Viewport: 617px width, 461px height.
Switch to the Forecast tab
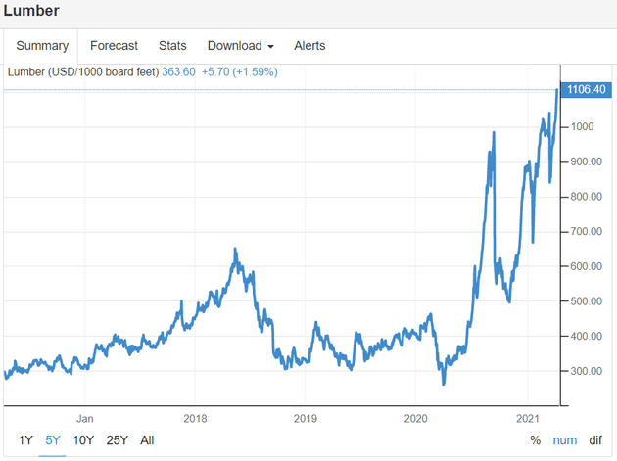[114, 46]
